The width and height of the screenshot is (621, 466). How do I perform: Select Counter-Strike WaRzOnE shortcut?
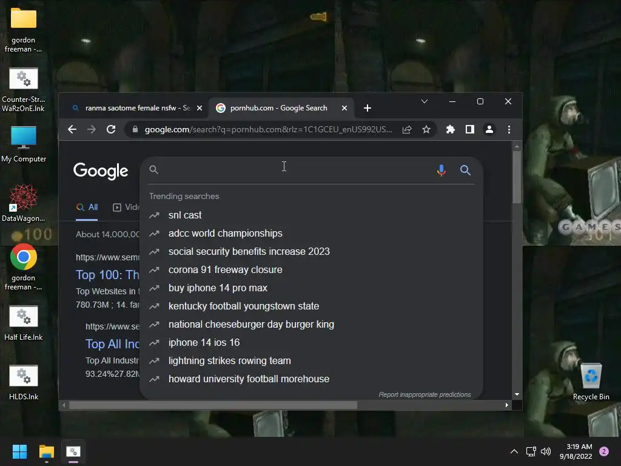(x=24, y=90)
